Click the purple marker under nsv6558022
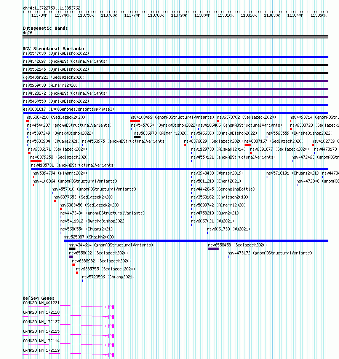Viewport: 339px width, 359px height. tap(71, 257)
